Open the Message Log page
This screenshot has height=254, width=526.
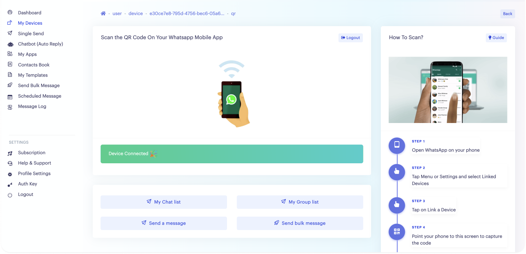click(x=32, y=106)
